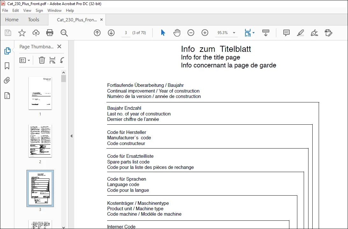Close the Cat_230_Plus_Front document tab
Screen dimensions: 348x229
(x=101, y=19)
